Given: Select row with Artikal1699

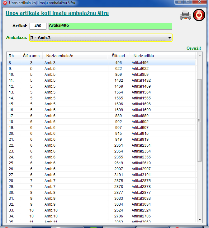Looking at the screenshot, I should tap(101, 110).
